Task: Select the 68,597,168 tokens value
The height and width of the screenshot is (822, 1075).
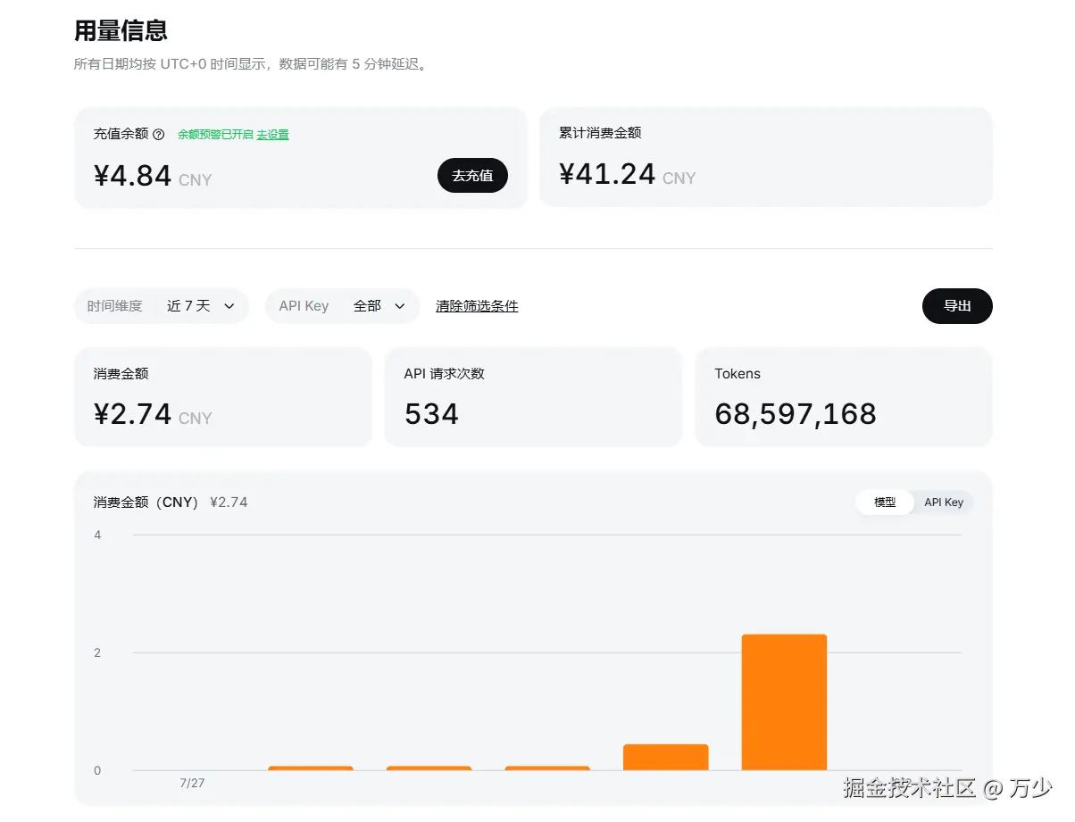Action: click(x=796, y=414)
